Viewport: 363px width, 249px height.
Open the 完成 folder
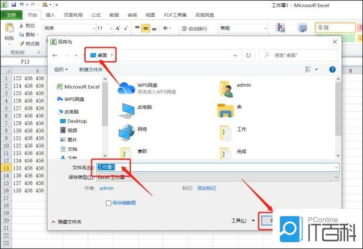tap(225, 152)
